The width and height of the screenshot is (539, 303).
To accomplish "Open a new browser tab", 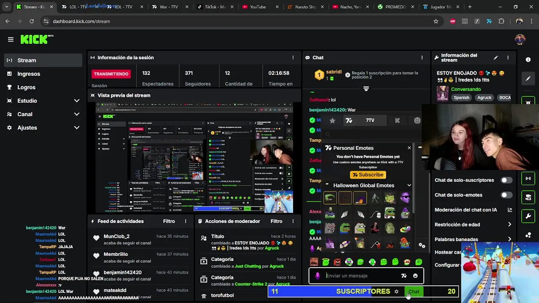I will (x=470, y=7).
